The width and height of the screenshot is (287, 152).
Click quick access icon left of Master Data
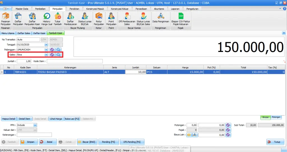(6, 9)
